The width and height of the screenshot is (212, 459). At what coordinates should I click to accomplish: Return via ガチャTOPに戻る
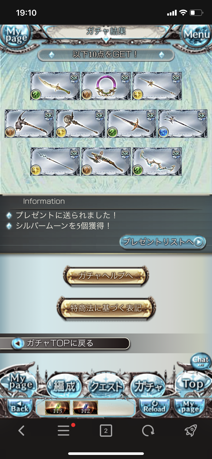pyautogui.click(x=65, y=343)
